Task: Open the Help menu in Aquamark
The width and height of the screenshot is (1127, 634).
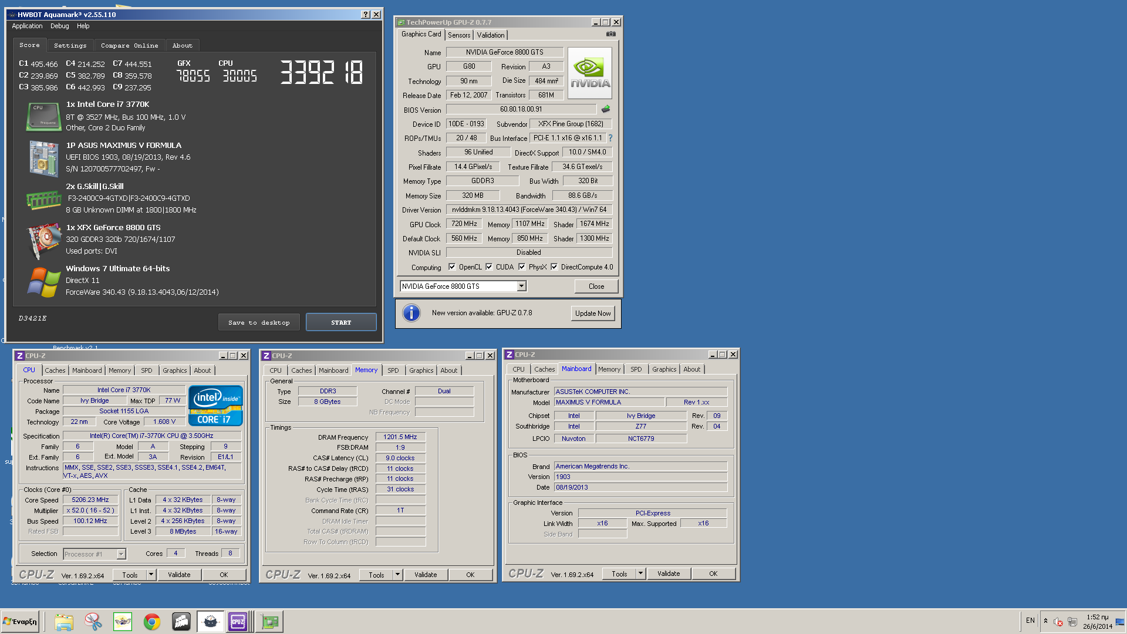Action: pos(83,26)
